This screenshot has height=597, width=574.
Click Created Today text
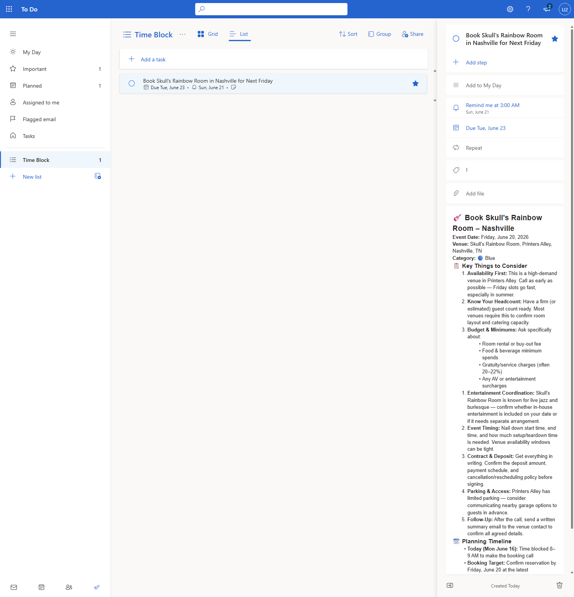pyautogui.click(x=505, y=586)
